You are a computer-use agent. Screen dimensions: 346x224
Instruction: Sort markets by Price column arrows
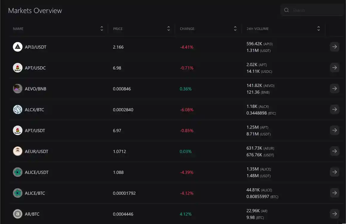coord(169,29)
